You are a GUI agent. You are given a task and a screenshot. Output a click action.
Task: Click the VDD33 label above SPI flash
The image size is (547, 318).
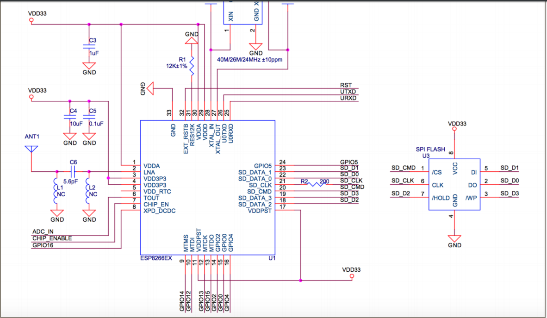[457, 124]
